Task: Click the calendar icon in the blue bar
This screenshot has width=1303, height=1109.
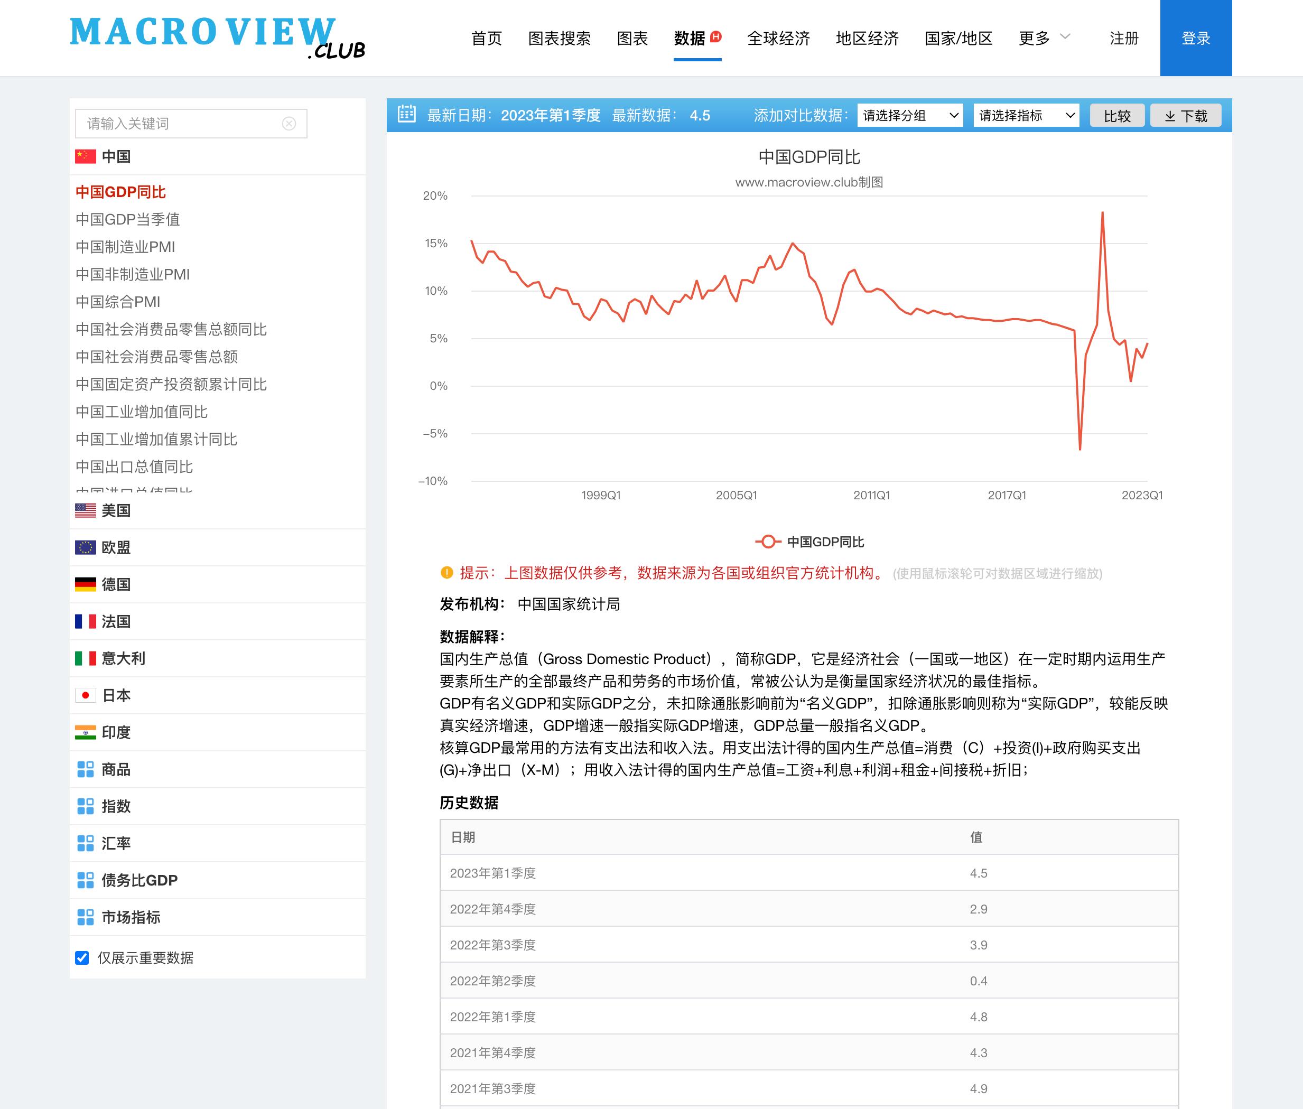Action: coord(407,115)
